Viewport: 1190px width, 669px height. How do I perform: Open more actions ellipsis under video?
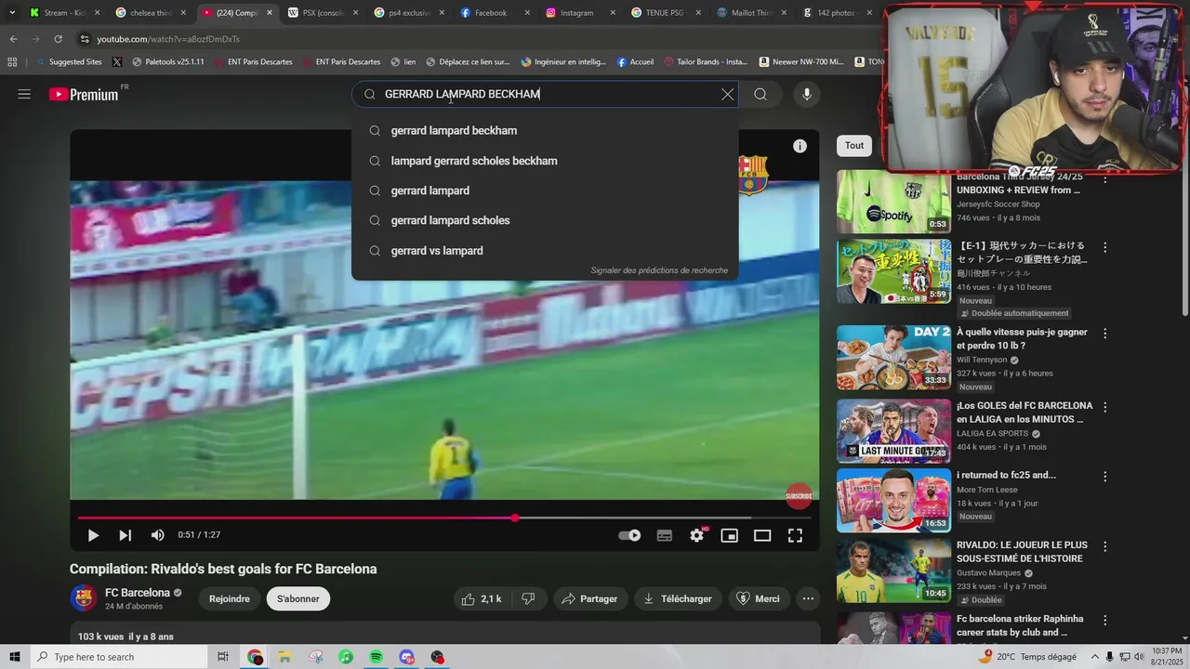[x=808, y=599]
